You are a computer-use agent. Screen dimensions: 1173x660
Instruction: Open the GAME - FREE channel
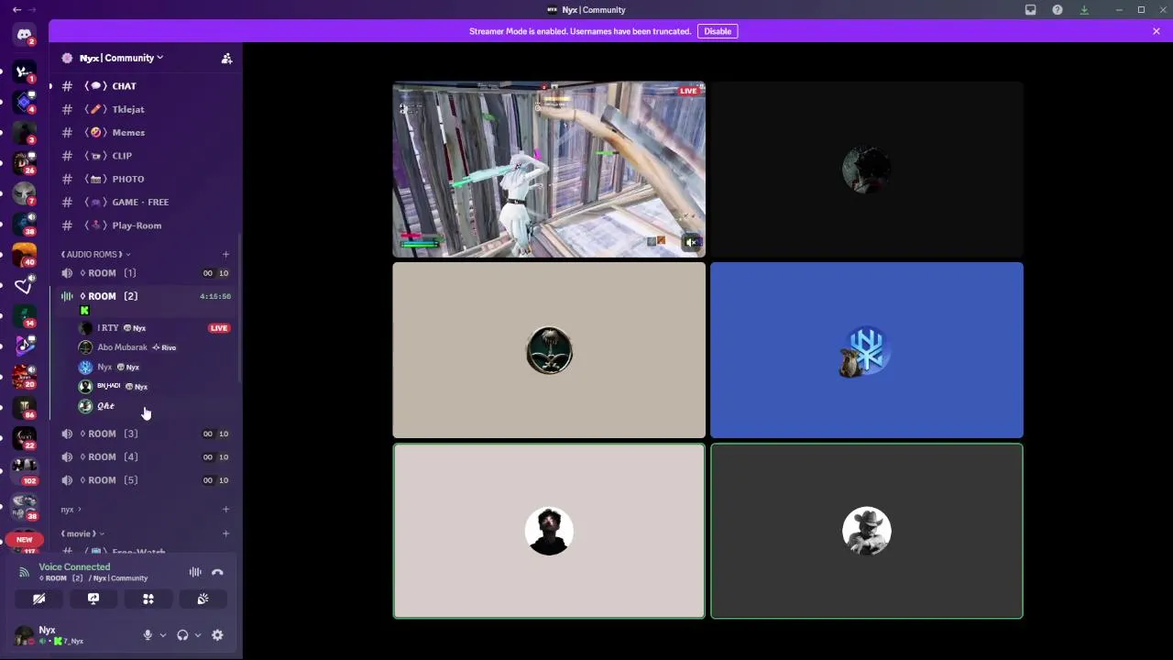click(146, 202)
